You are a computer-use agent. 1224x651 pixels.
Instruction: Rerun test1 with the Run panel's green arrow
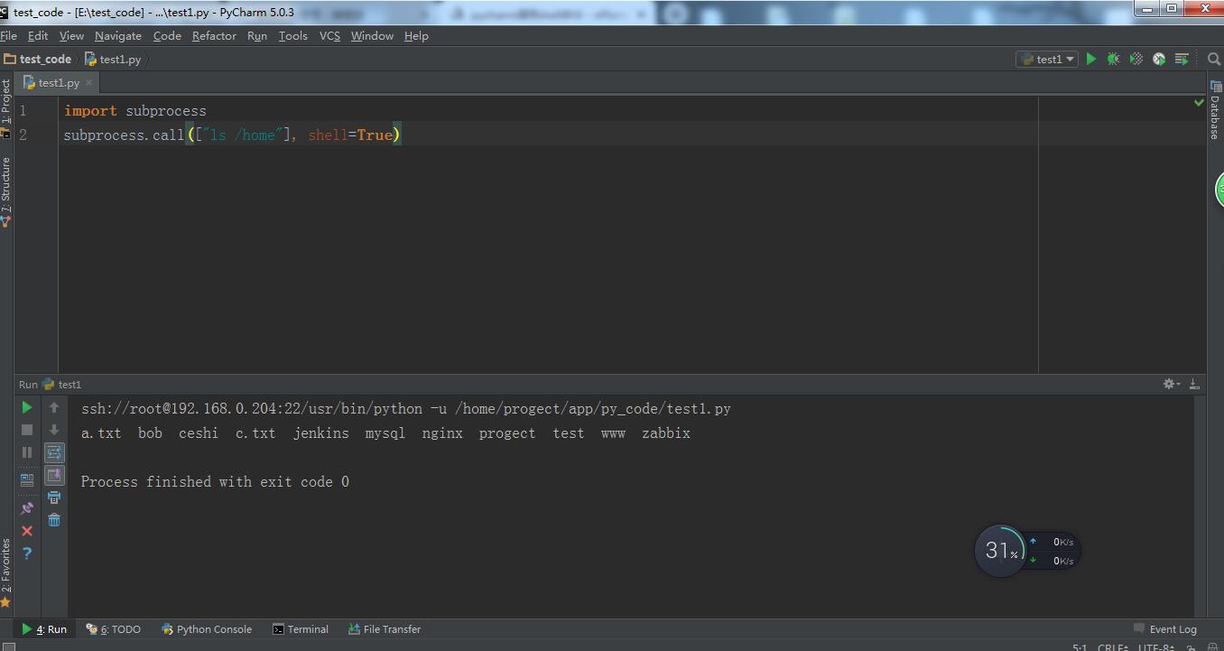tap(27, 407)
